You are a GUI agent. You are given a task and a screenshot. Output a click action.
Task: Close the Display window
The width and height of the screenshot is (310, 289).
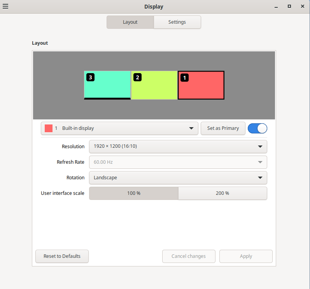tap(302, 6)
